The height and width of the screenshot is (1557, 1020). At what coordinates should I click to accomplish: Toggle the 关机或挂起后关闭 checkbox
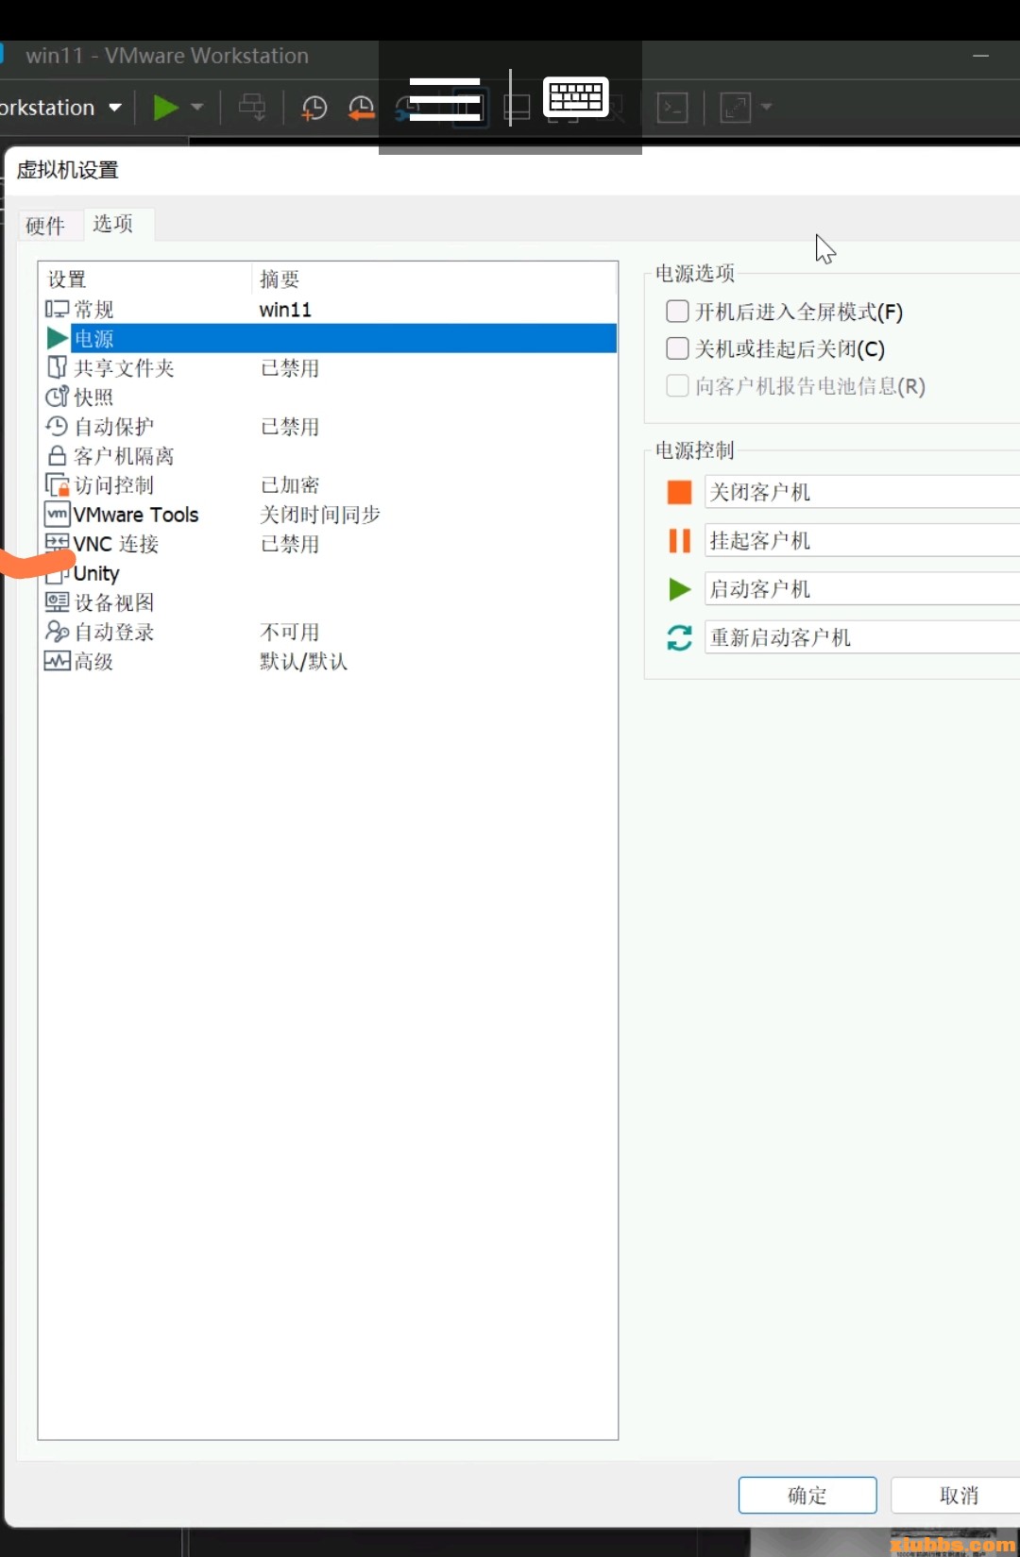pos(677,348)
